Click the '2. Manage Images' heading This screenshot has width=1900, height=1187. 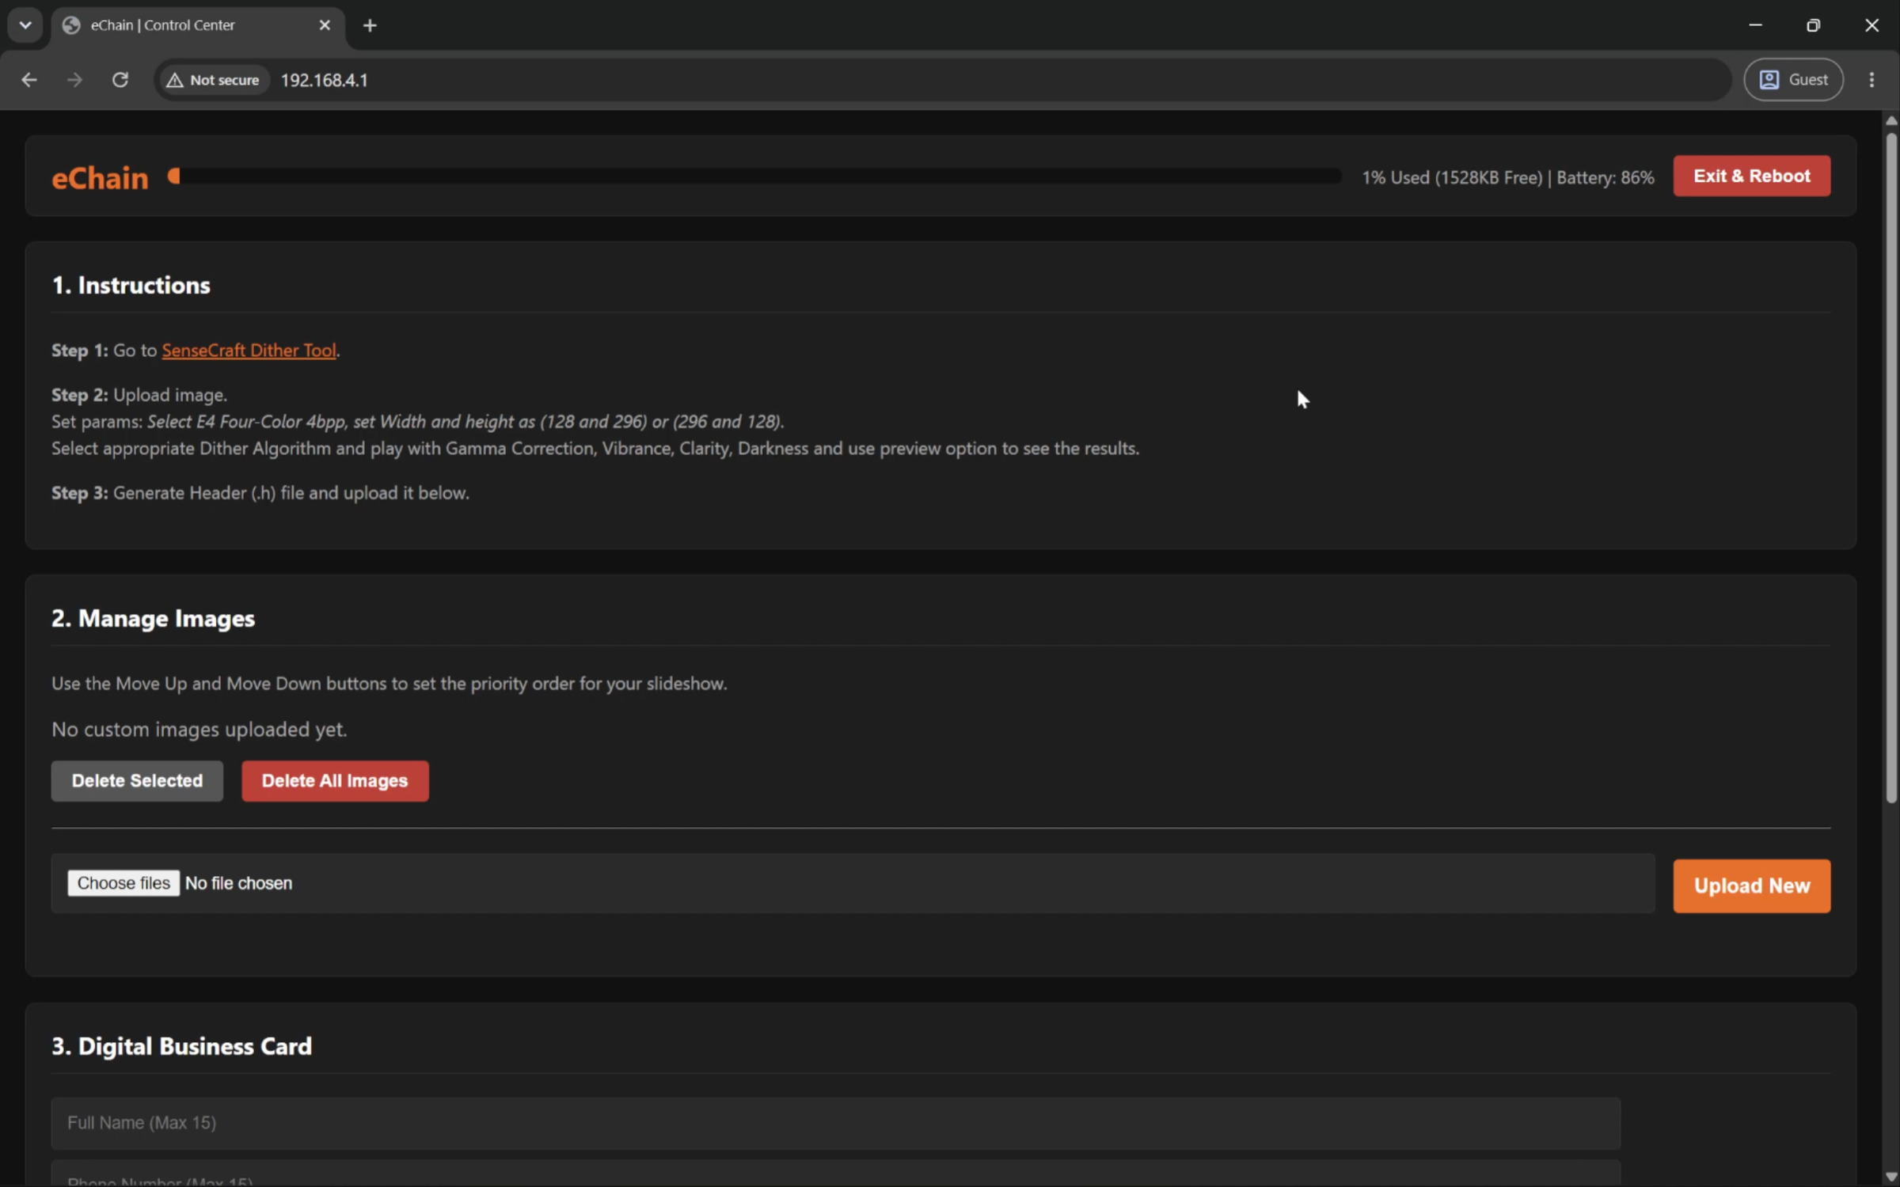point(153,618)
